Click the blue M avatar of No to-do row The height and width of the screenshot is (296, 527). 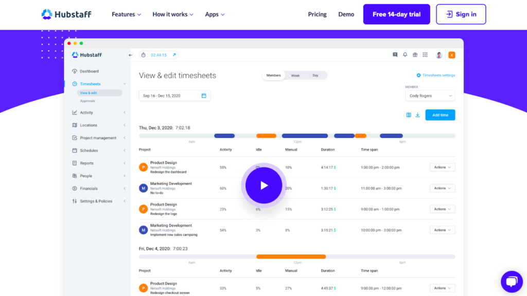pos(144,188)
